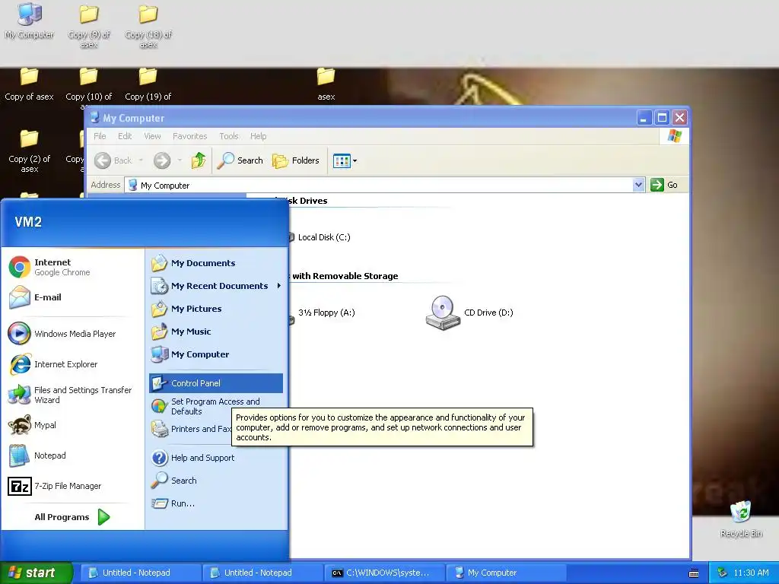Screen dimensions: 779x584
Task: Open Tools menu in My Computer
Action: click(229, 136)
